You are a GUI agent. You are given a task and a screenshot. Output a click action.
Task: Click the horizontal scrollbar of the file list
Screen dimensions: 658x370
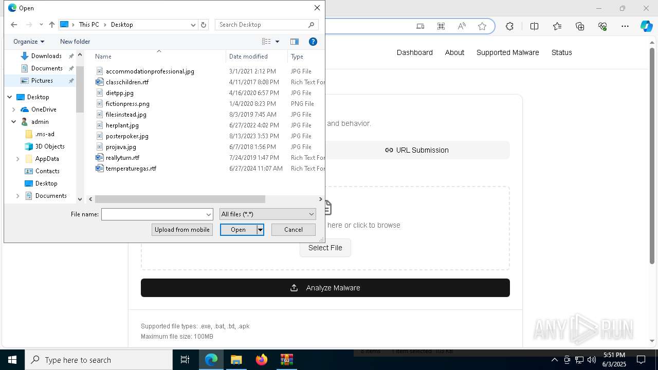click(180, 199)
